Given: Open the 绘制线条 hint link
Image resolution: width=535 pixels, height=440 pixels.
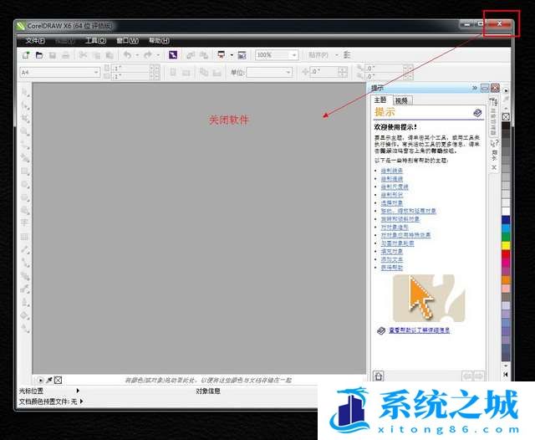Looking at the screenshot, I should click(392, 171).
